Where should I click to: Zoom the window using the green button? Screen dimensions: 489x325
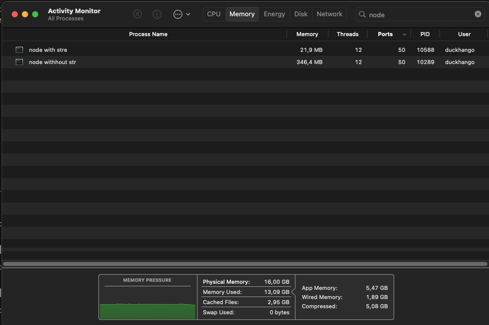coord(35,14)
